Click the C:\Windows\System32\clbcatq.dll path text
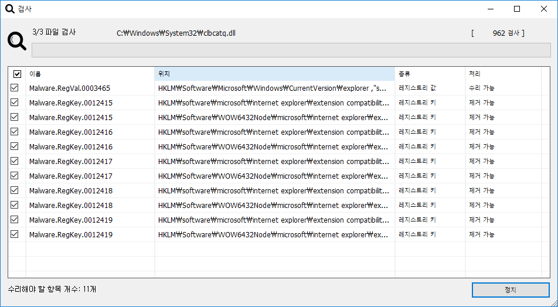Screen dimensions: 558x307 click(176, 33)
